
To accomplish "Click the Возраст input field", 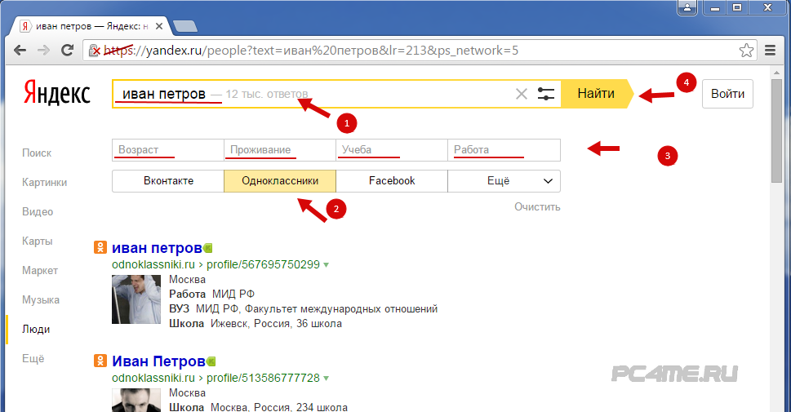I will (x=167, y=150).
